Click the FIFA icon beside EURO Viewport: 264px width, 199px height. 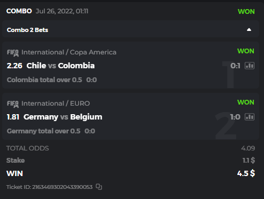tap(13, 104)
